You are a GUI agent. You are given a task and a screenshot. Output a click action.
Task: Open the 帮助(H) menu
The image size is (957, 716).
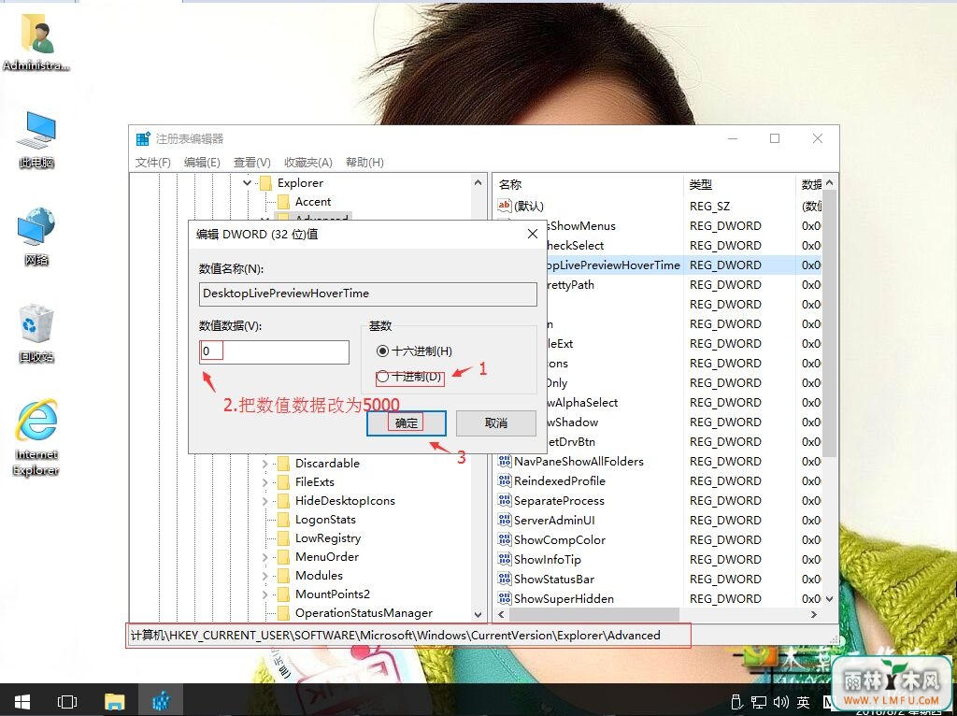click(x=364, y=162)
